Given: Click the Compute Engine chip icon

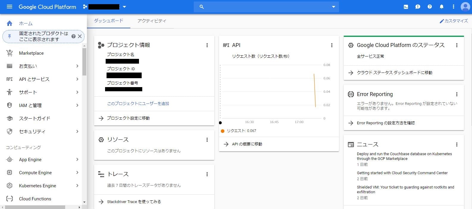Looking at the screenshot, I should (10, 172).
